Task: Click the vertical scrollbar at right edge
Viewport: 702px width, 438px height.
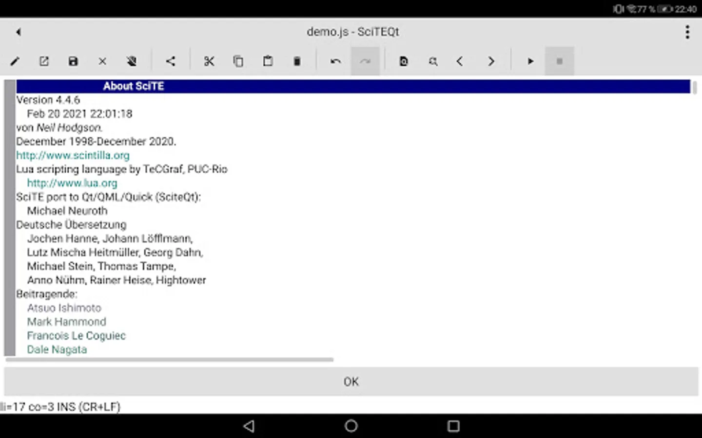Action: coord(694,88)
